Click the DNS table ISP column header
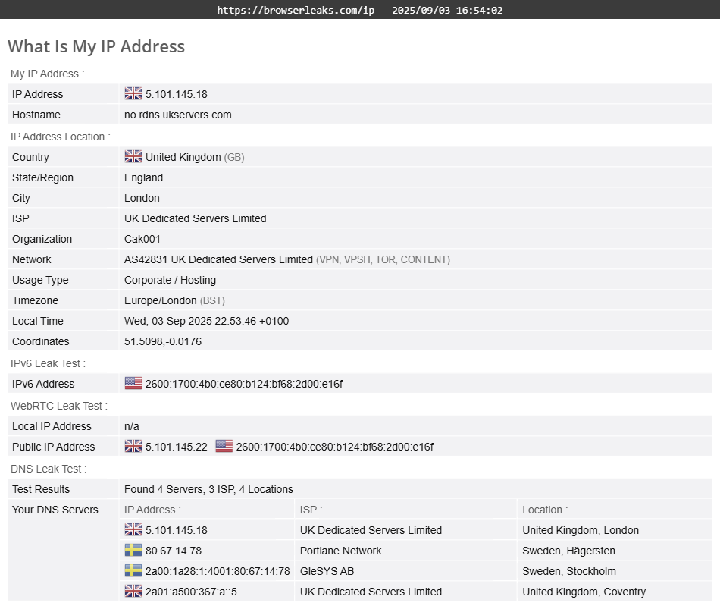720x606 pixels. tap(311, 510)
